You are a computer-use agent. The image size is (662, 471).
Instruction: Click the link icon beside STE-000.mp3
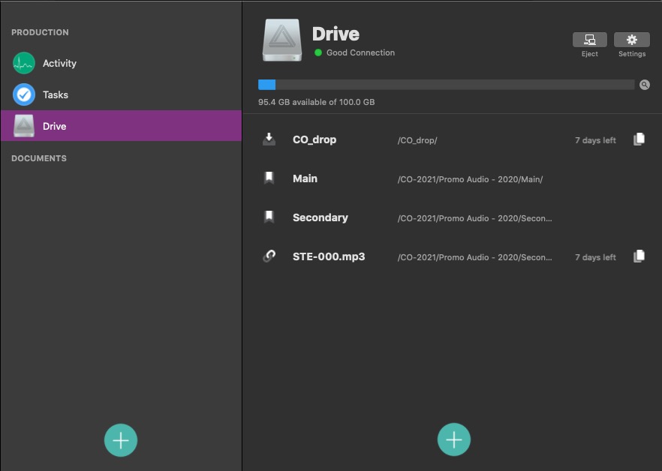click(x=269, y=256)
